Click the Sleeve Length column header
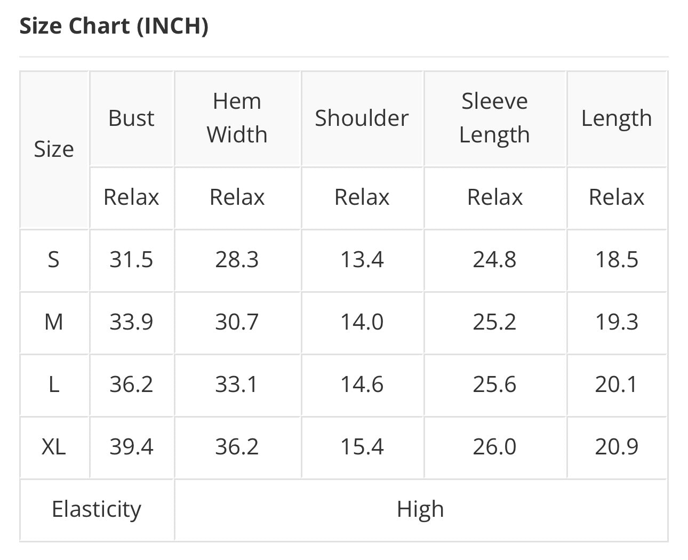 tap(494, 118)
